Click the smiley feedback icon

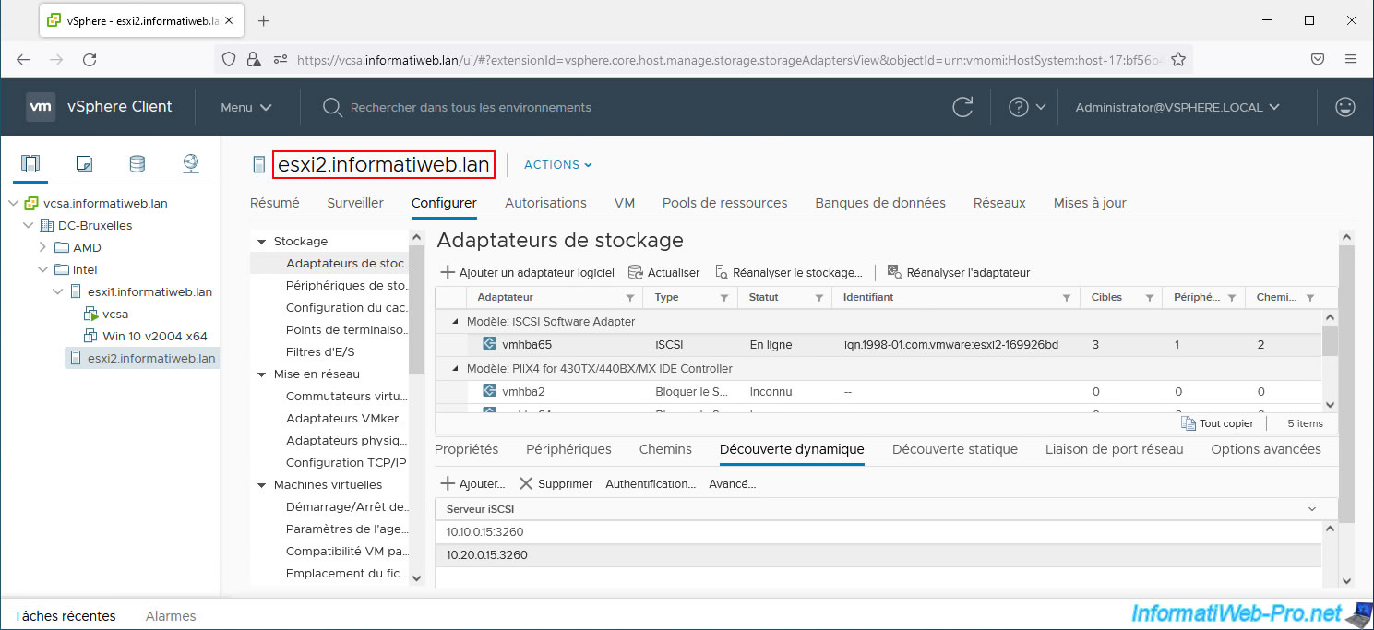point(1345,107)
